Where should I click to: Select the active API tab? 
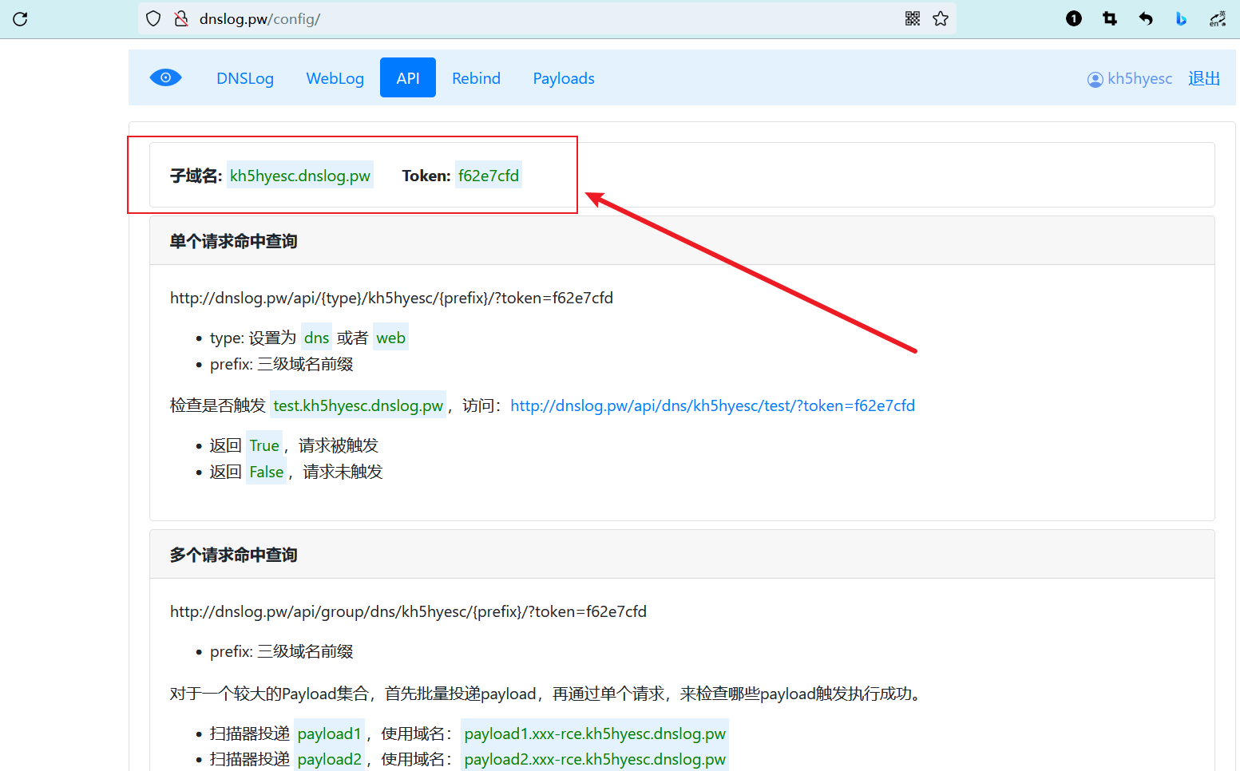tap(407, 78)
